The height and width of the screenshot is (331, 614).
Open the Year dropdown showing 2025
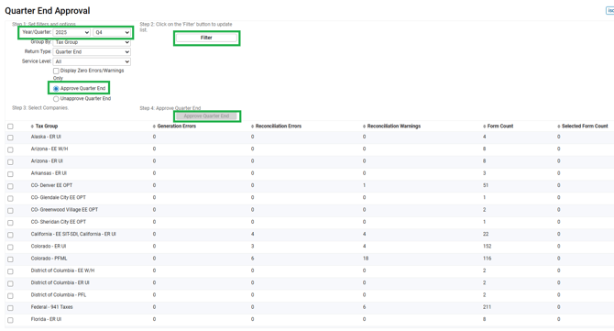click(71, 32)
